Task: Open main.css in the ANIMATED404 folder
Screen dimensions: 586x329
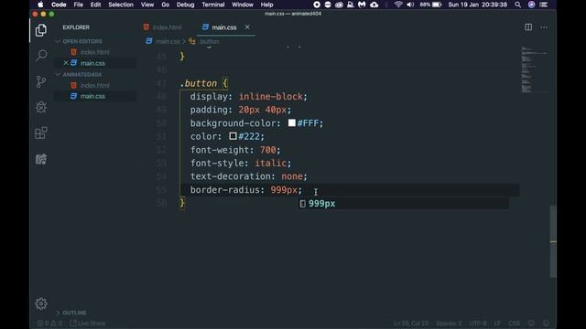Action: pos(92,96)
